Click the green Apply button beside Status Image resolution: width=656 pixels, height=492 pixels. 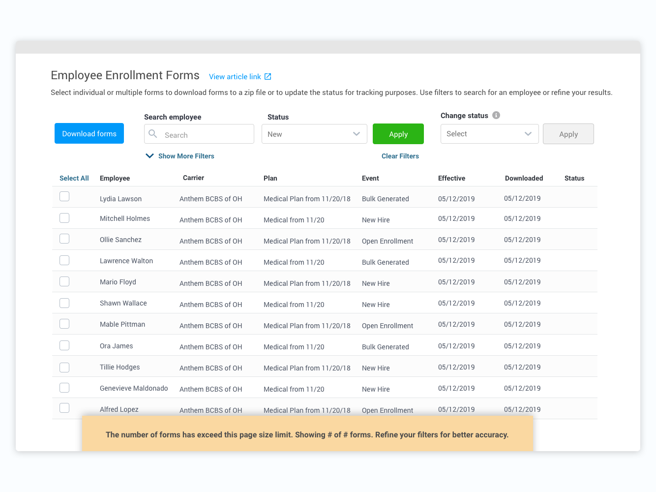[x=398, y=134]
